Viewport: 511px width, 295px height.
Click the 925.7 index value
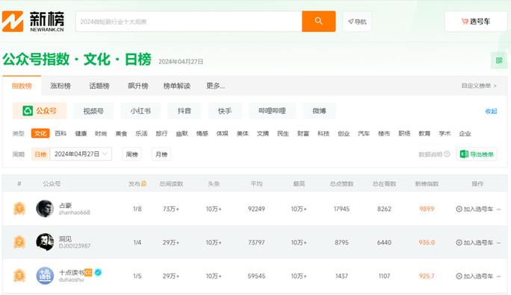427,276
